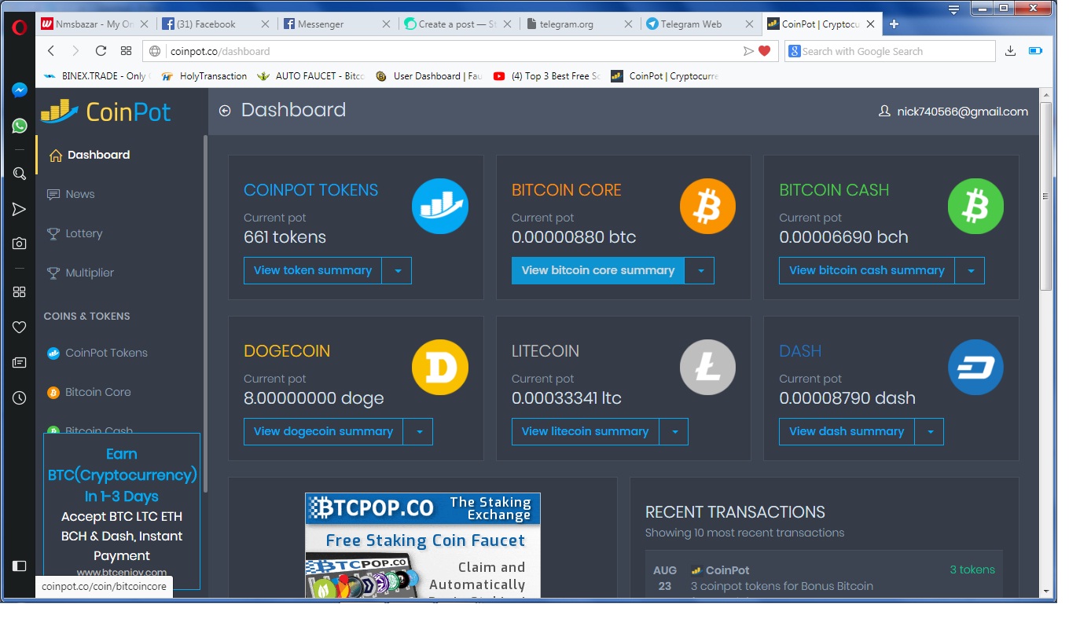Screen dimensions: 1069x641
Task: Click View bitcoin core summary button
Action: click(598, 271)
